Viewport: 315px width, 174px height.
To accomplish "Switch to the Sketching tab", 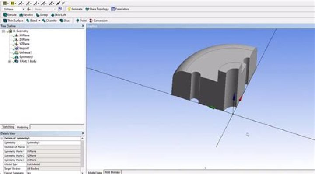I will [x=8, y=127].
